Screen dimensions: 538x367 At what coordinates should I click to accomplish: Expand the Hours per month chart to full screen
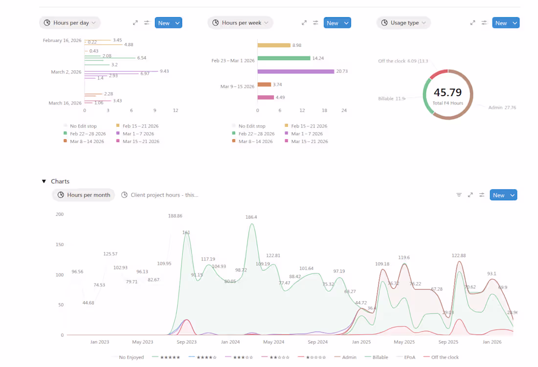pyautogui.click(x=470, y=195)
